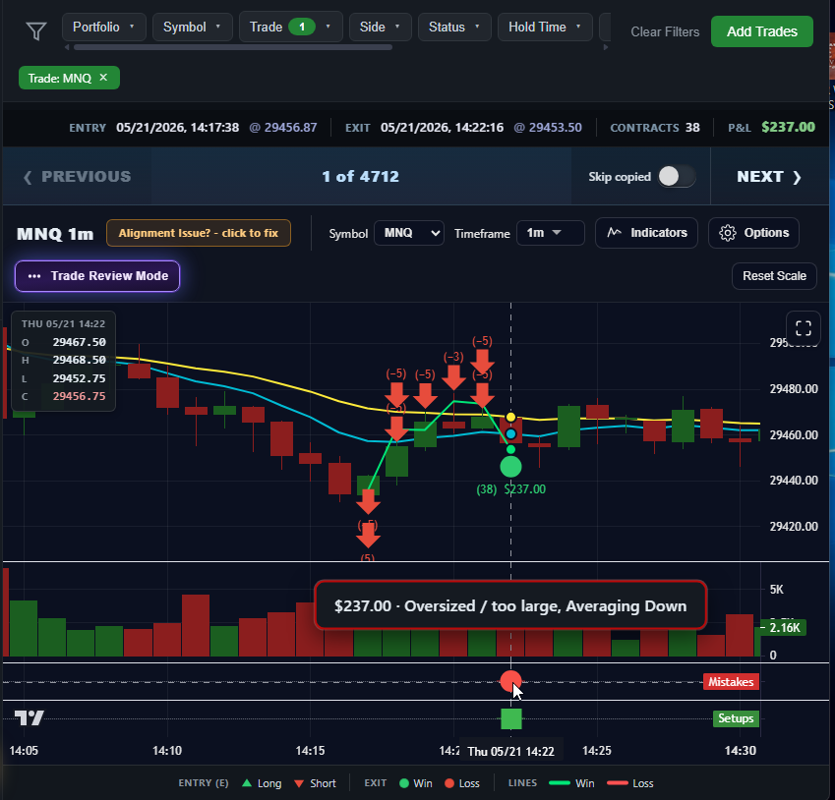
Task: Click the Long entry legend triangle
Action: [x=247, y=783]
